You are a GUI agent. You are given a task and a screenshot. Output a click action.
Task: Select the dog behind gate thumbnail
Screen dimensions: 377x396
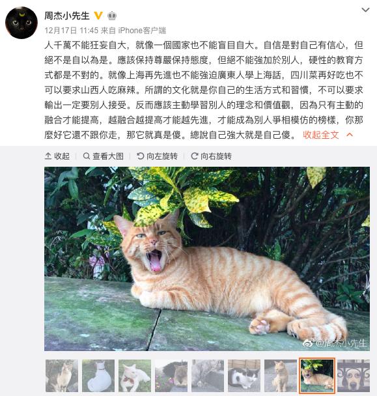pyautogui.click(x=354, y=376)
